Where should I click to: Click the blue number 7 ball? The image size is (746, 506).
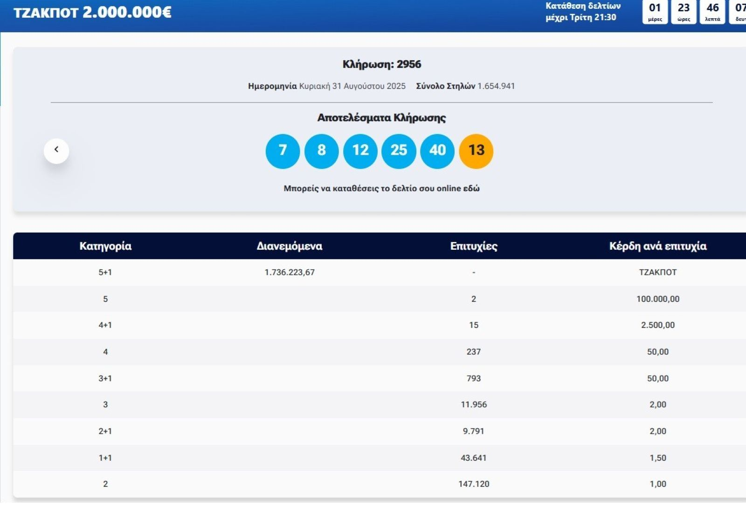[283, 151]
